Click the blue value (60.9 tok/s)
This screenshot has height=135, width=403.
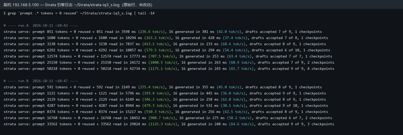[x=241, y=63]
